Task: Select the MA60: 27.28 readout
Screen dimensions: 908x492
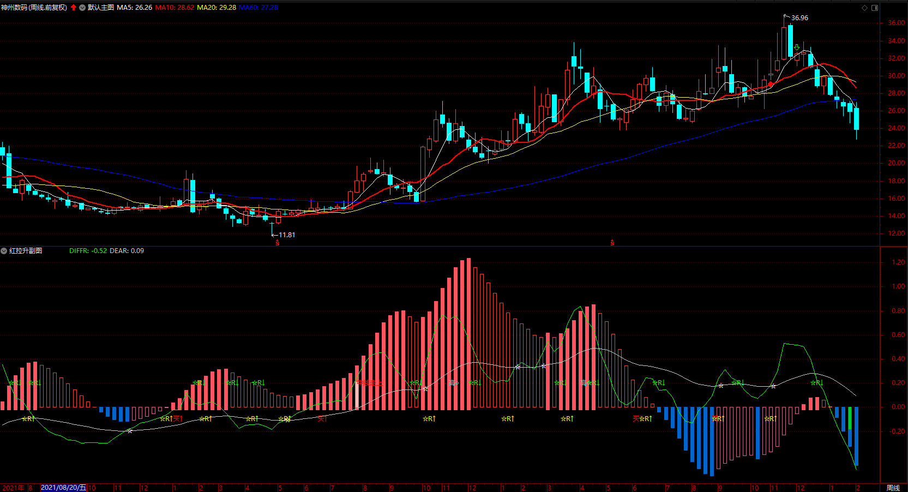Action: (258, 8)
